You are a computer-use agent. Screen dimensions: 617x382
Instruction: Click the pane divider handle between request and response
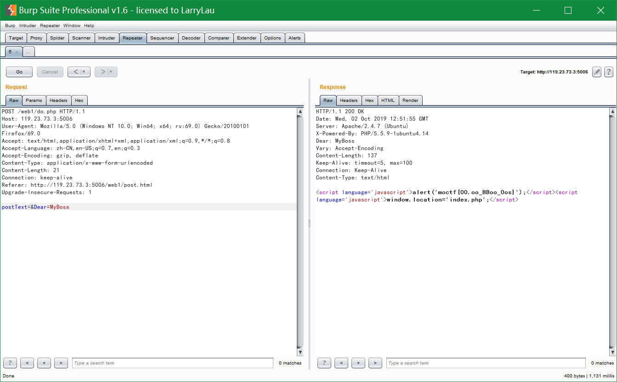click(309, 224)
